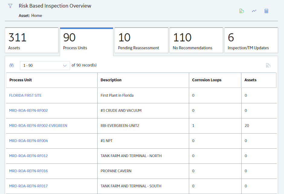This screenshot has height=194, width=284.
Task: Open the filter funnel icon
Action: point(10,6)
